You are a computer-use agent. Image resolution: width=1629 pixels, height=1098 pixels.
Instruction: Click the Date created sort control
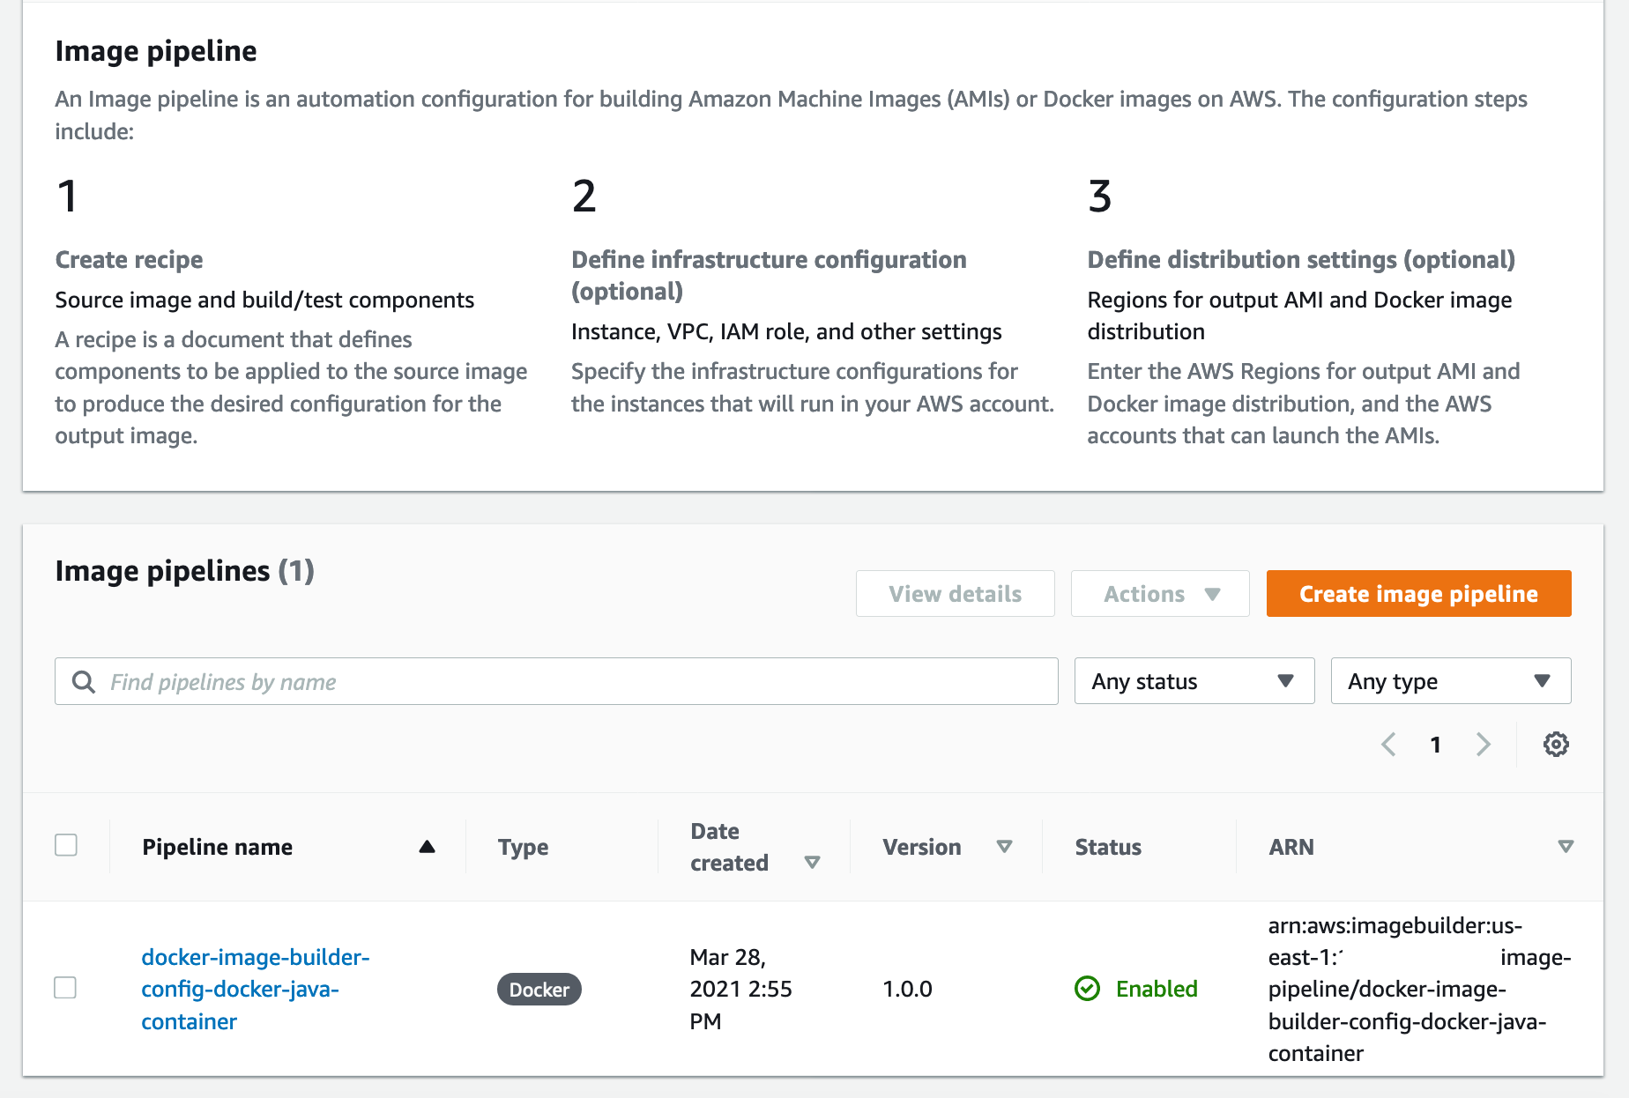(813, 863)
